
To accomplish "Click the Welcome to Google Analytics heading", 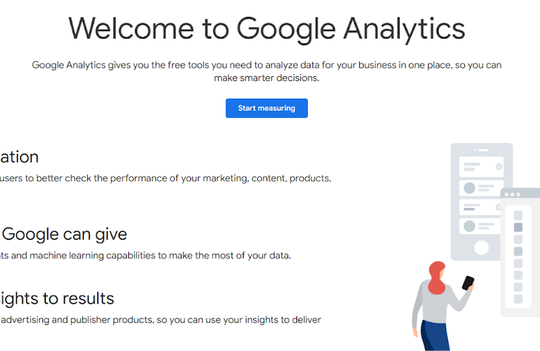I will point(267,29).
